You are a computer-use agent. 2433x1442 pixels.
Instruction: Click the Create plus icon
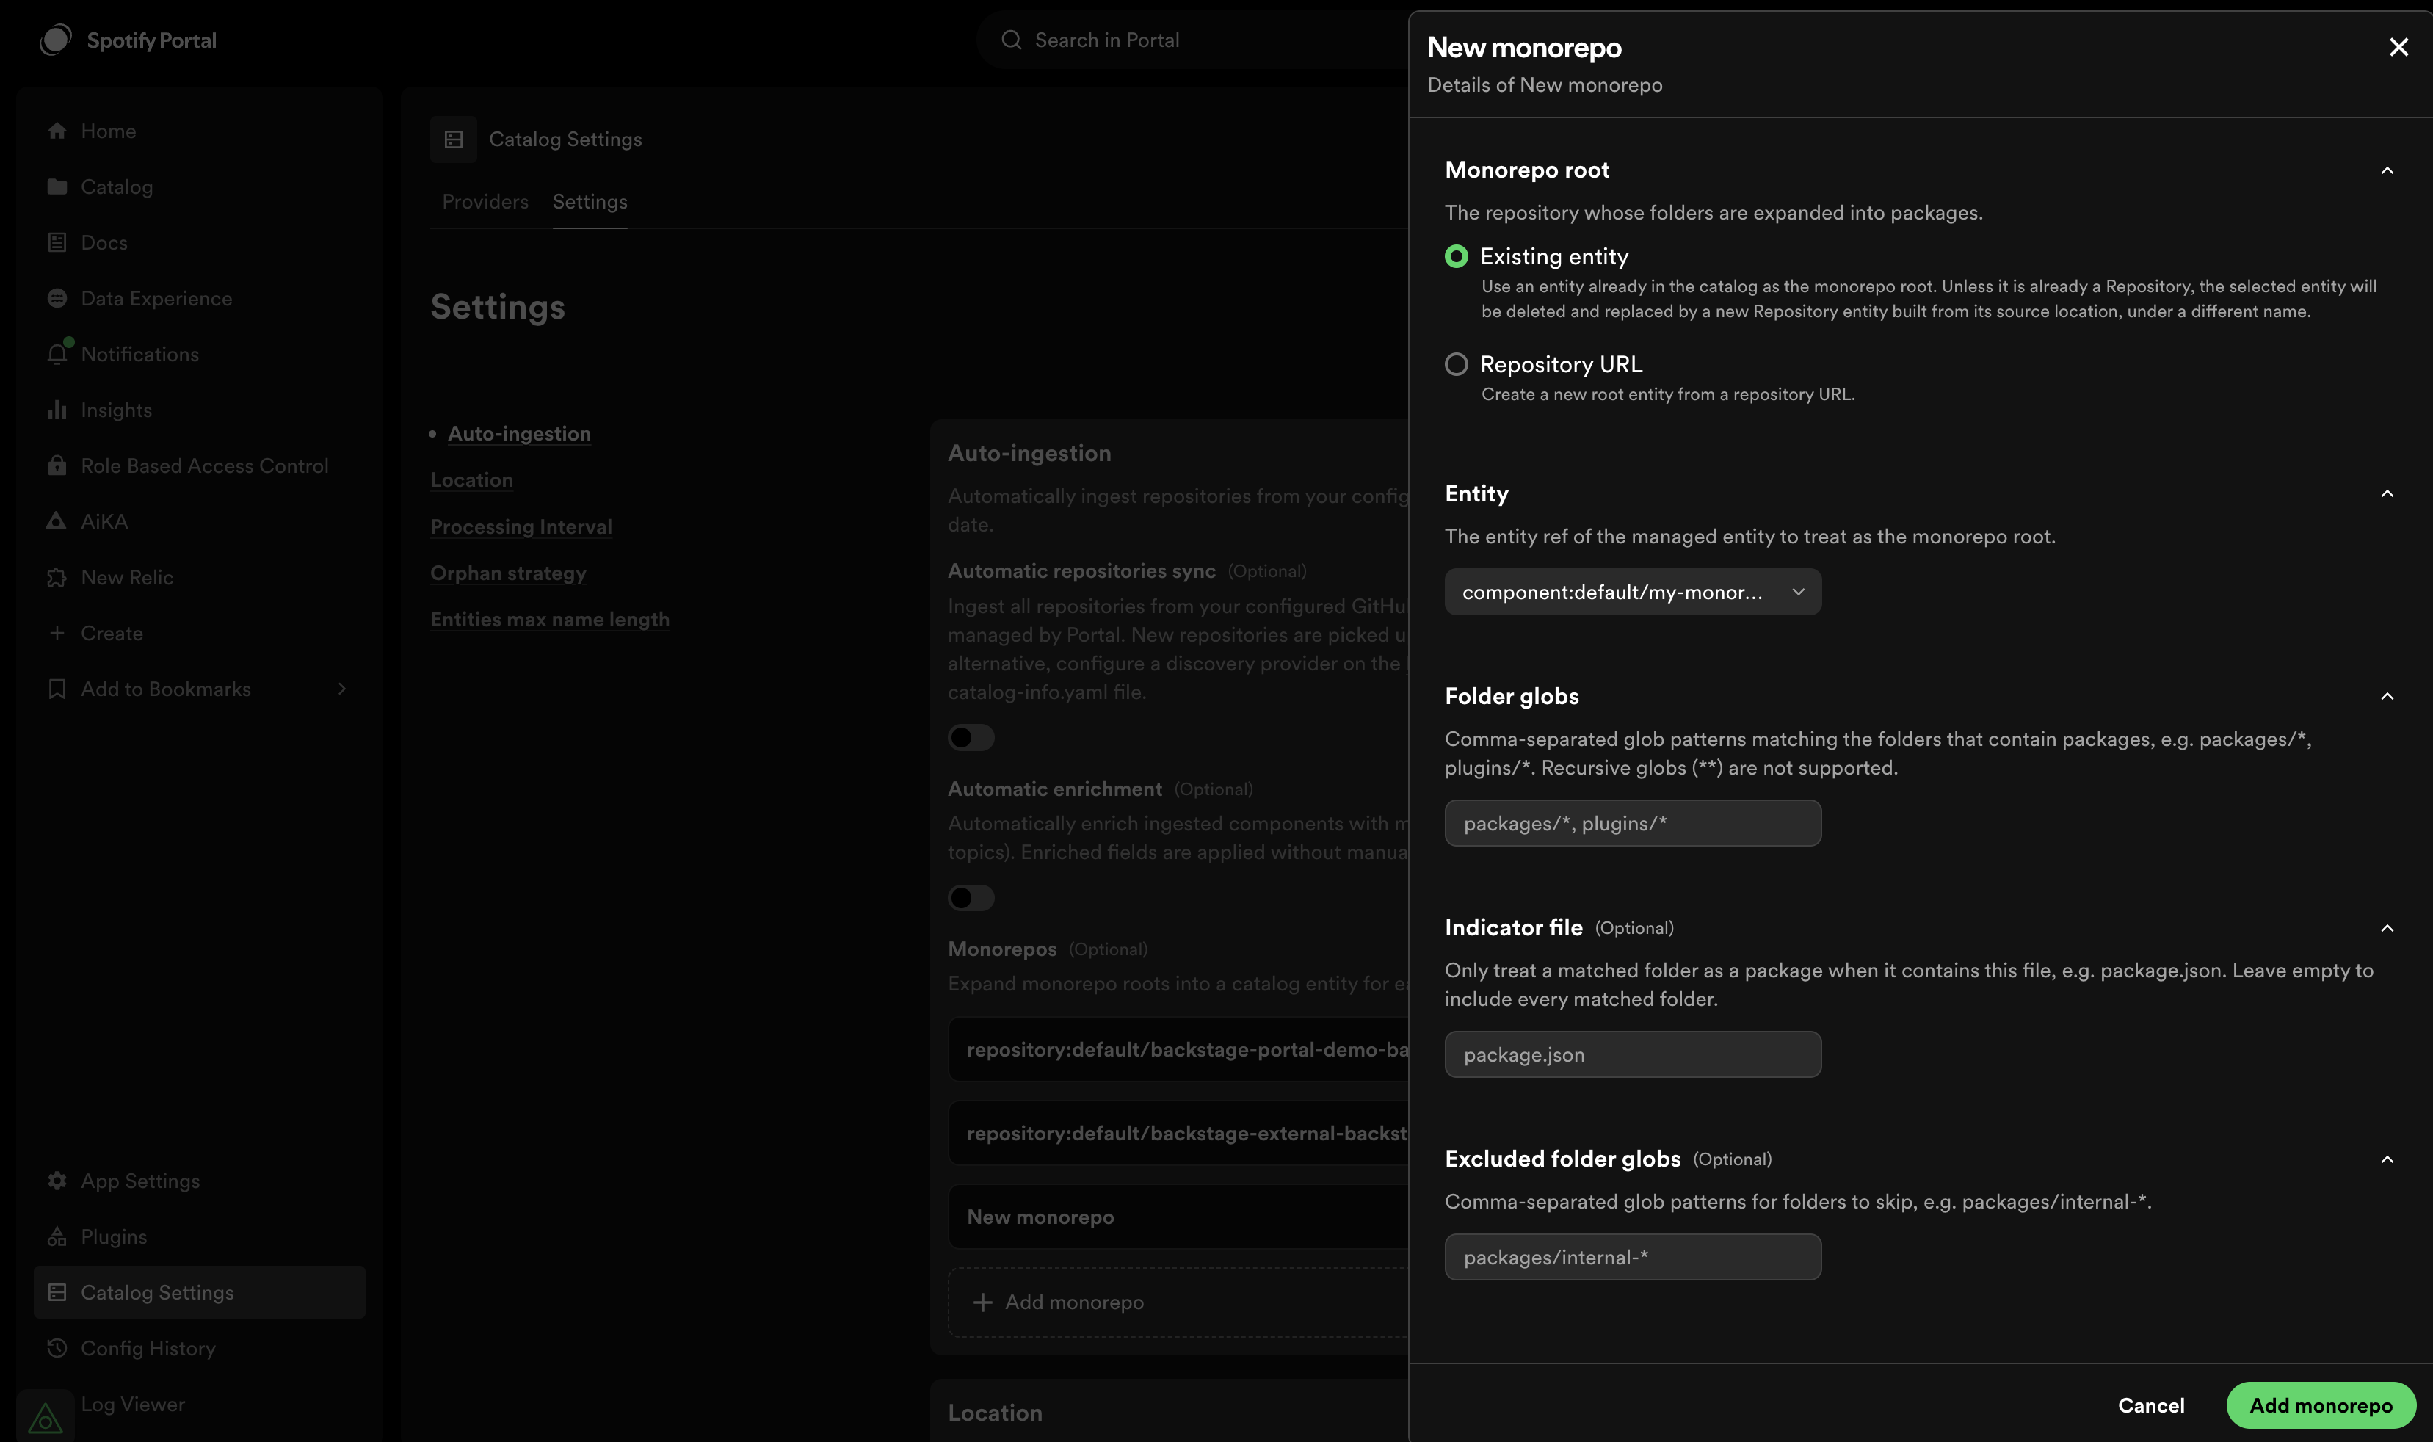(x=57, y=634)
